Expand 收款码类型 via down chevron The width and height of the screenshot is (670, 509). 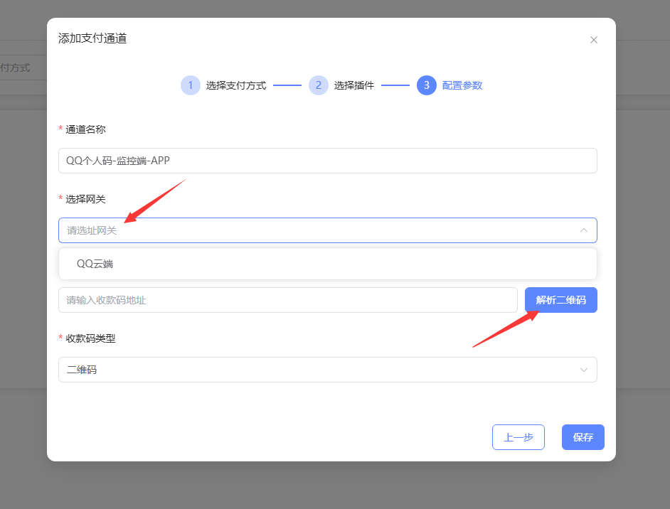(584, 370)
